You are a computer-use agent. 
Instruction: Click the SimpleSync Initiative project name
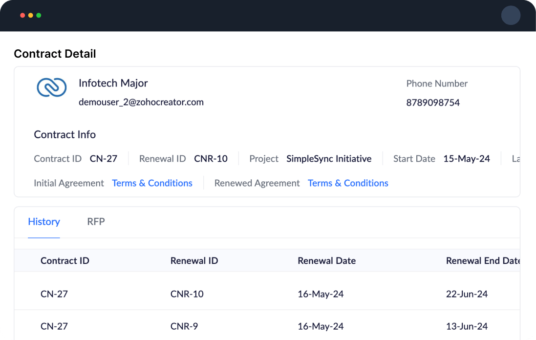[x=329, y=158]
